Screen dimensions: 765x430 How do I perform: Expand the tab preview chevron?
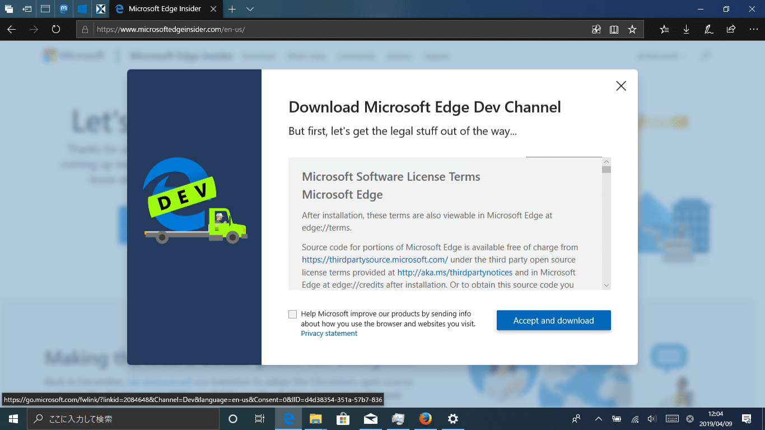250,9
